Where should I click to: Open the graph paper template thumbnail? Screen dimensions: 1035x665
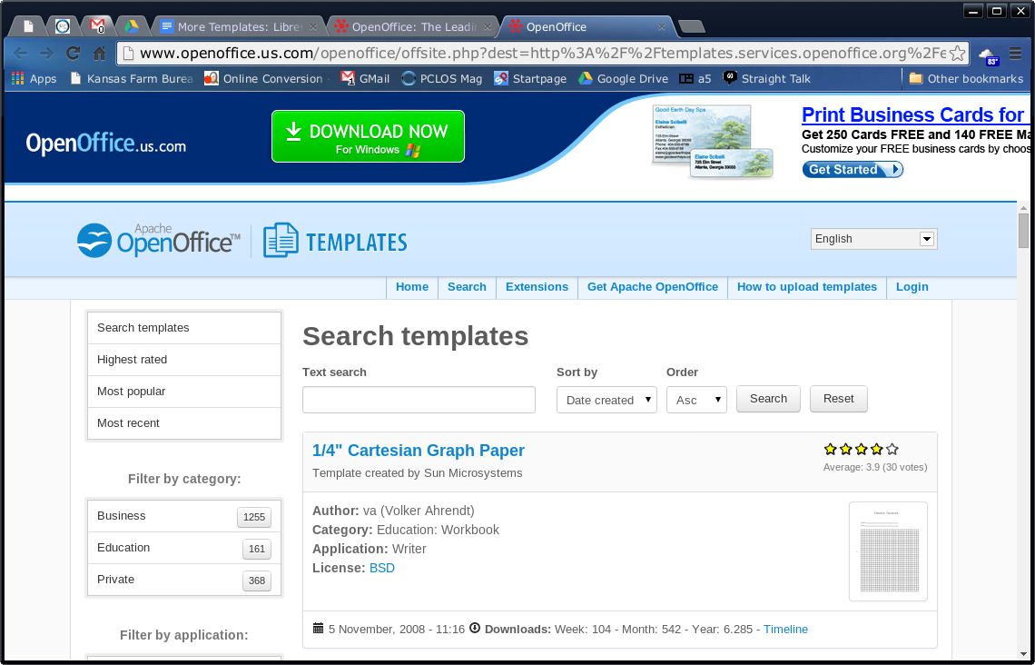click(888, 551)
